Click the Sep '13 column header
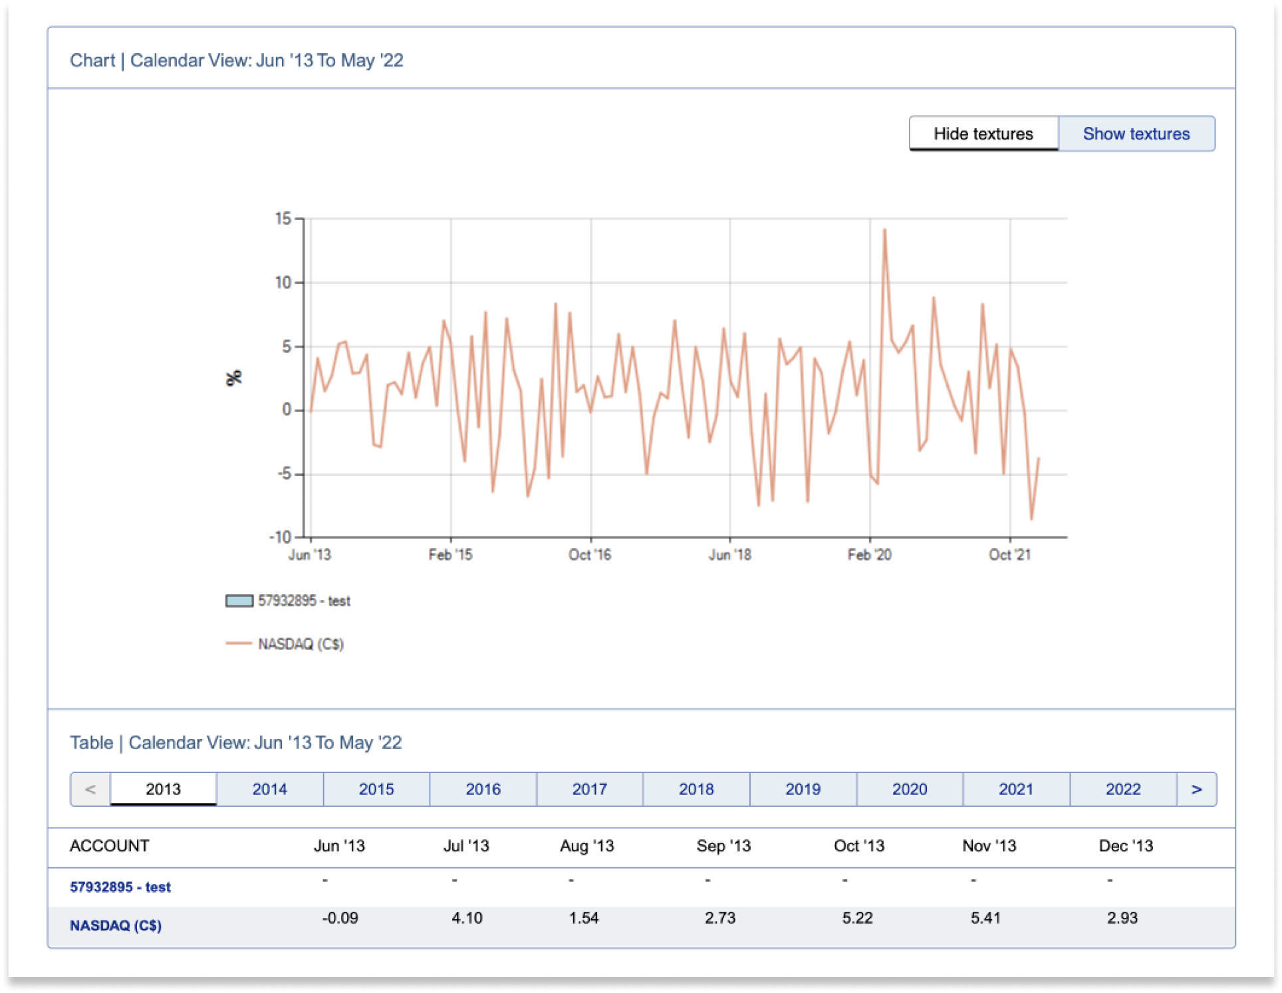The width and height of the screenshot is (1282, 993). (723, 845)
